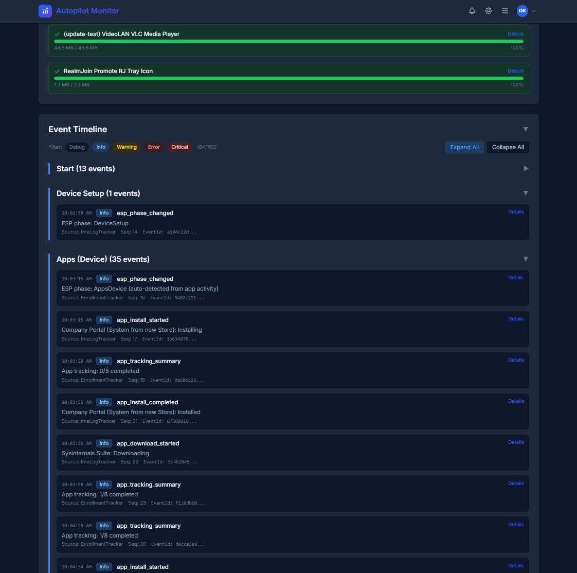
Task: Click the OK user avatar
Action: (522, 11)
